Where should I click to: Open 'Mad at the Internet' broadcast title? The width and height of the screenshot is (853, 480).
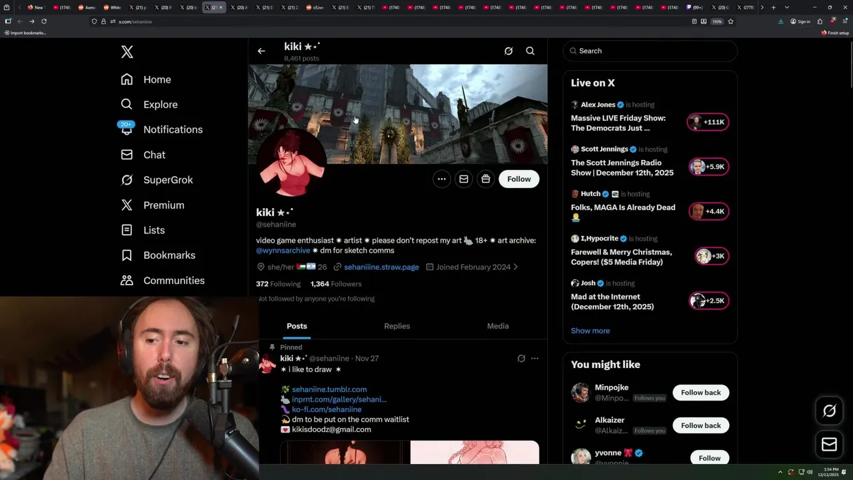pyautogui.click(x=612, y=301)
